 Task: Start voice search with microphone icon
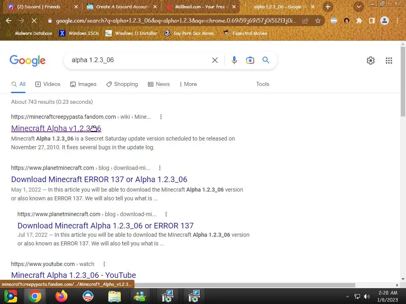234,60
